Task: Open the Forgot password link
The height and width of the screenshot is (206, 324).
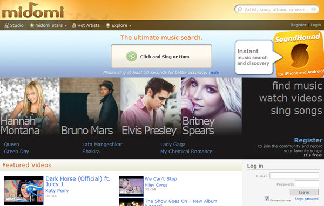Action: click(307, 199)
